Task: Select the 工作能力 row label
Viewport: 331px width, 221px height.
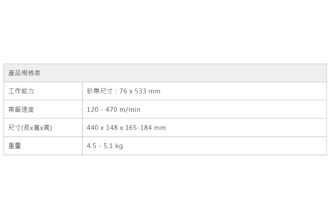Action: [21, 91]
